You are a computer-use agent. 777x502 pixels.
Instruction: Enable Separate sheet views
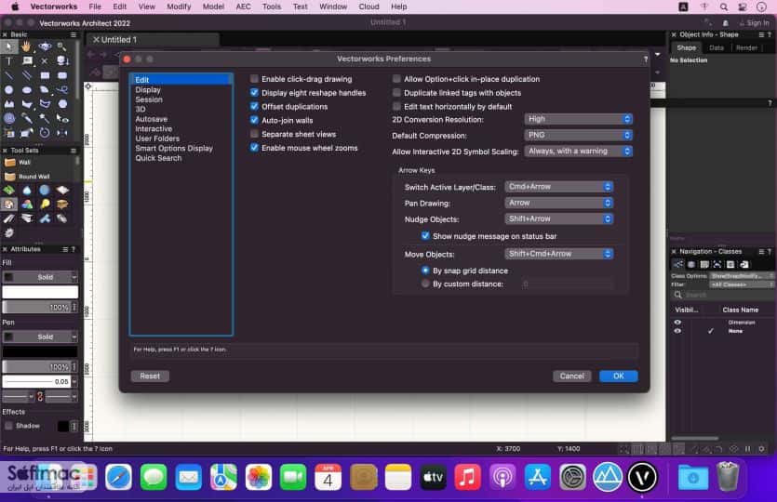pos(254,134)
